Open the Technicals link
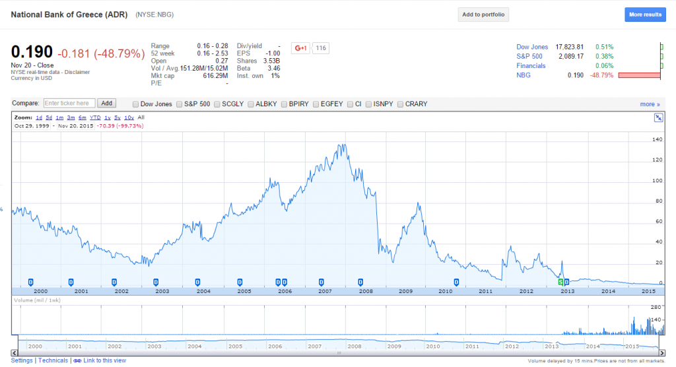This screenshot has height=367, width=676. click(53, 360)
